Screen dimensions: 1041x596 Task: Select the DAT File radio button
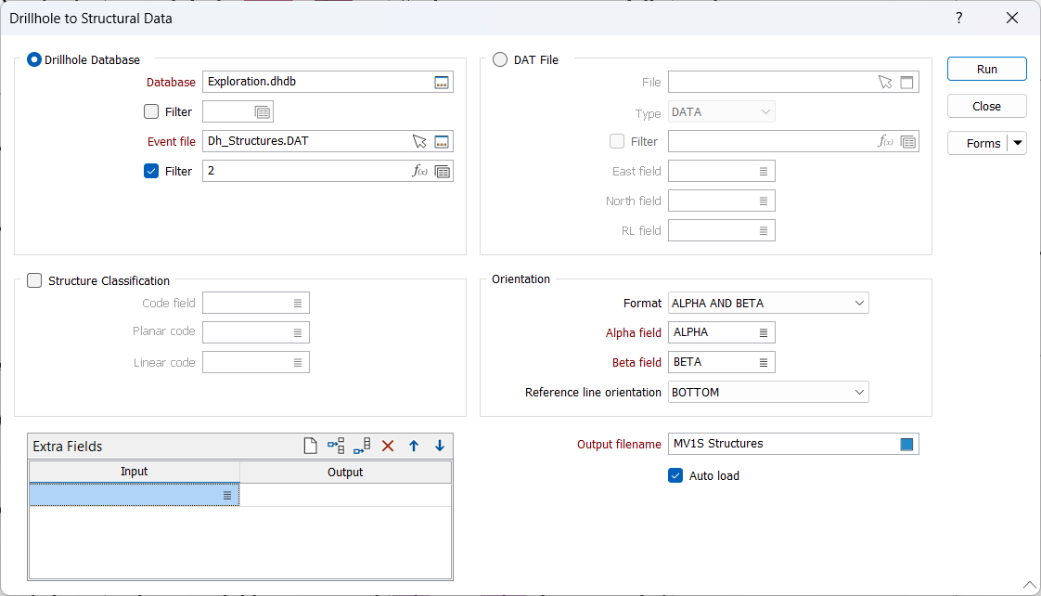500,58
